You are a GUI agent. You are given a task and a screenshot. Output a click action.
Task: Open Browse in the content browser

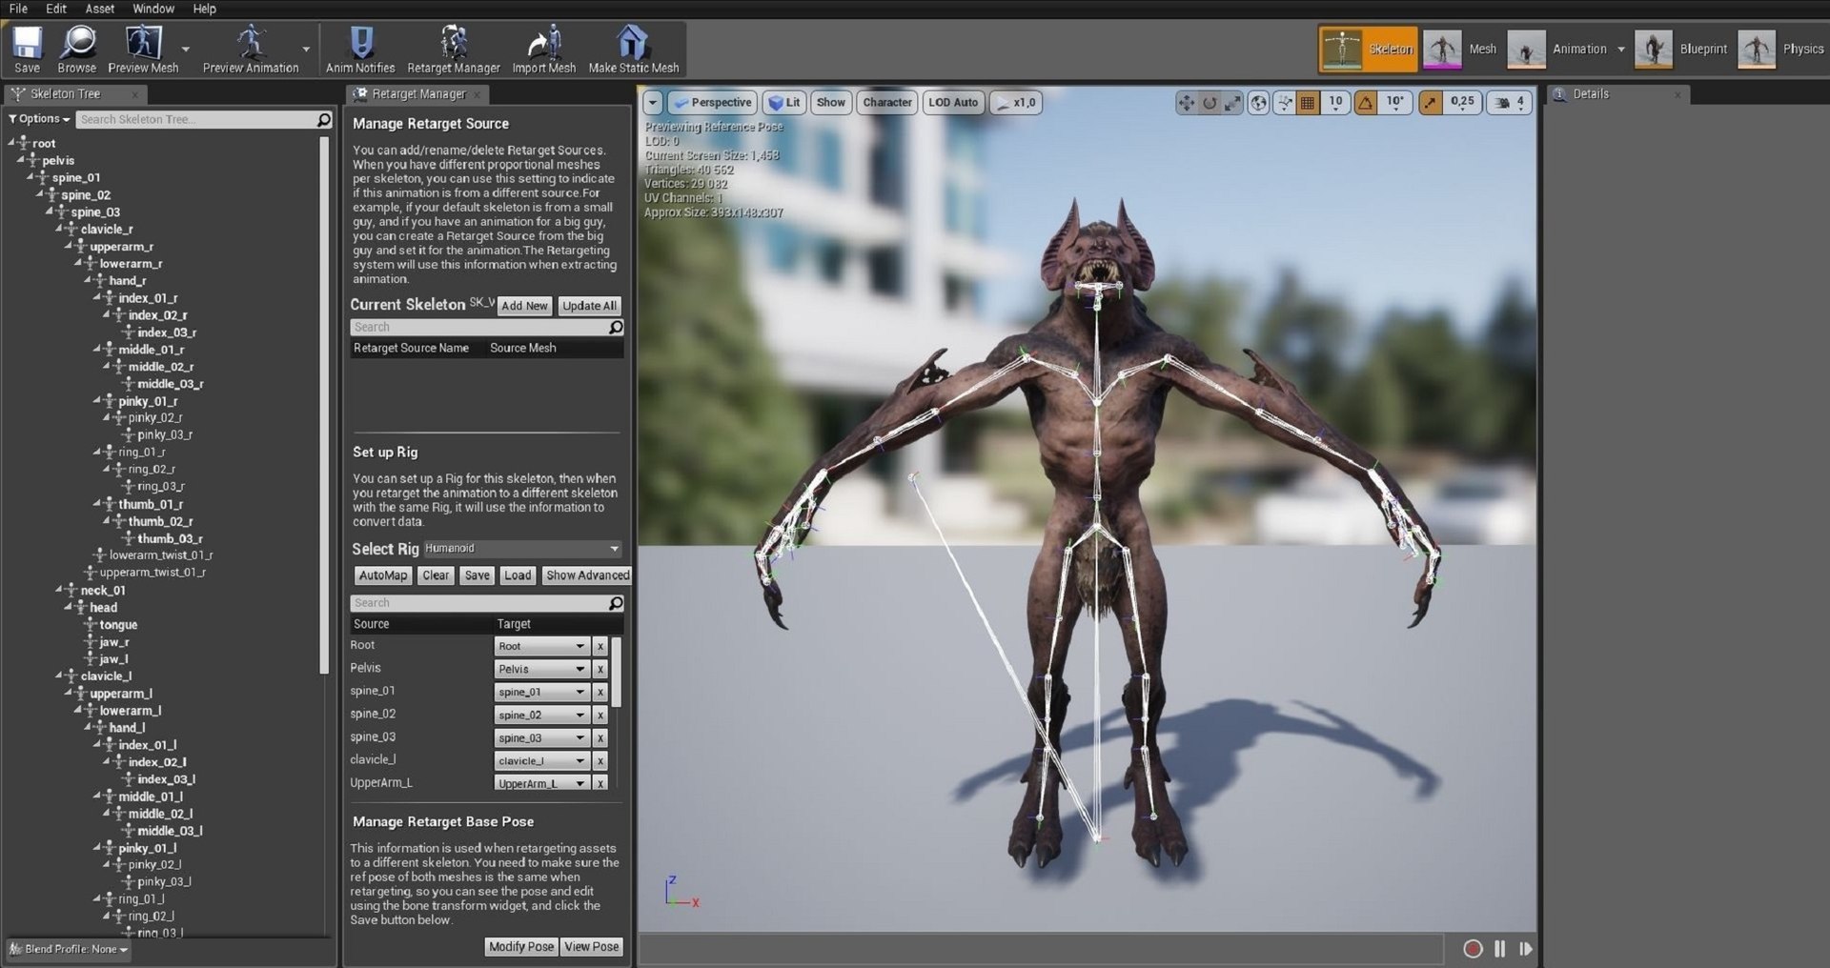pyautogui.click(x=76, y=50)
